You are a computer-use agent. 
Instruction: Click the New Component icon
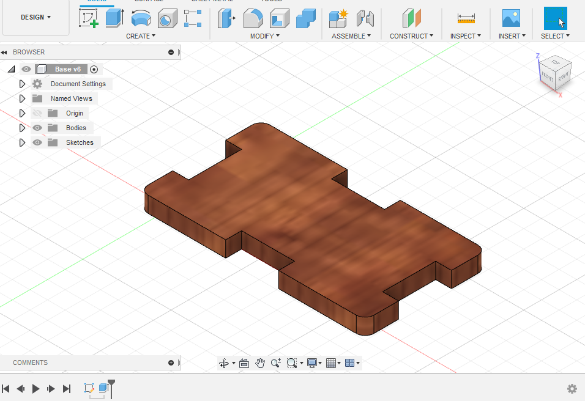pyautogui.click(x=338, y=18)
